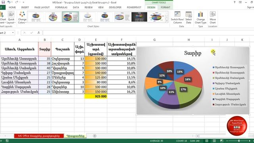
Task: Select the highlighted third chart style
Action: pos(70,17)
